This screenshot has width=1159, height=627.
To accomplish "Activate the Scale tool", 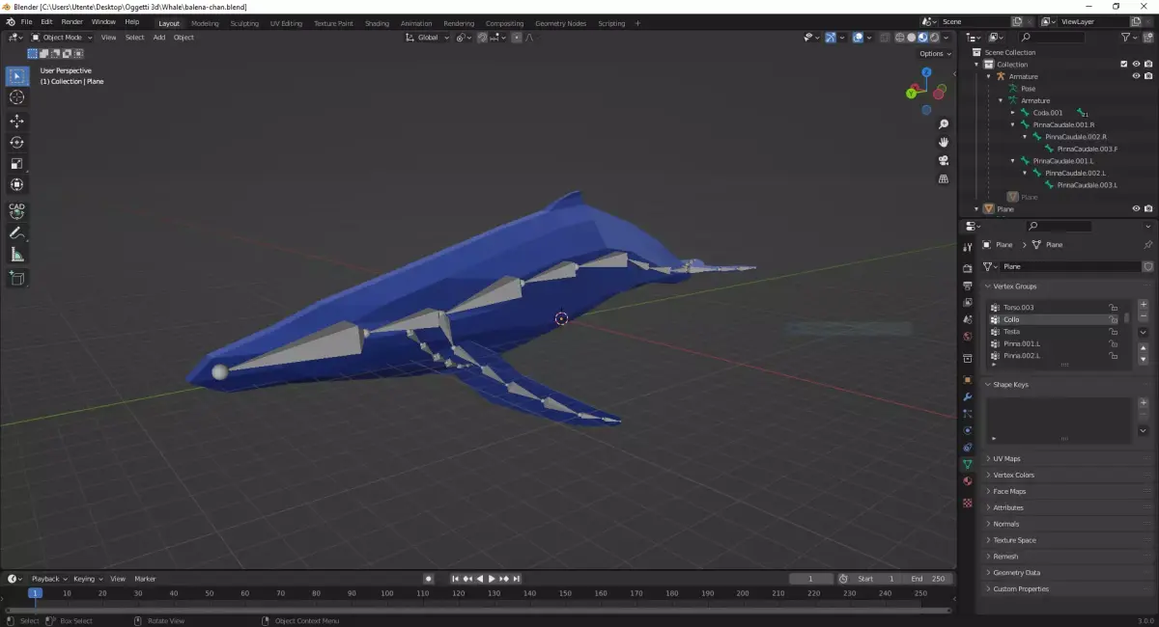I will tap(16, 163).
